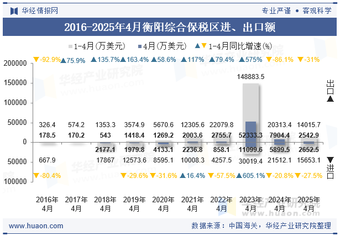Click the value label 52333.3
This screenshot has width=340, height=236.
(x=250, y=135)
